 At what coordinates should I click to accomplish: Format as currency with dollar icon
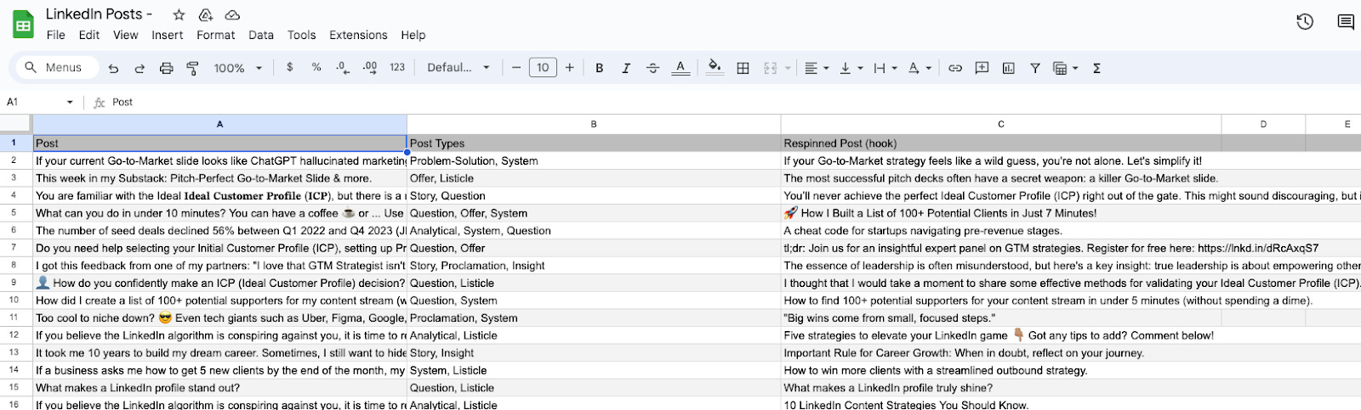pos(290,67)
